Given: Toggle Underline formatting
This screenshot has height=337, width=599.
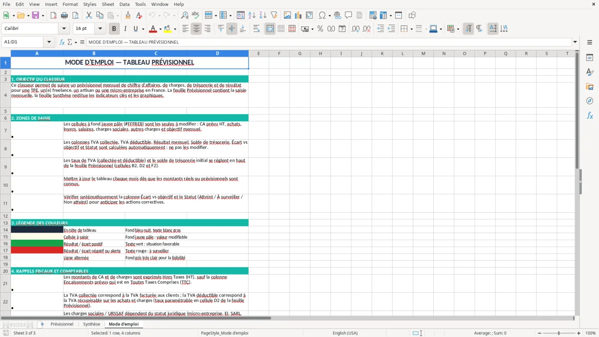Looking at the screenshot, I should pos(135,29).
